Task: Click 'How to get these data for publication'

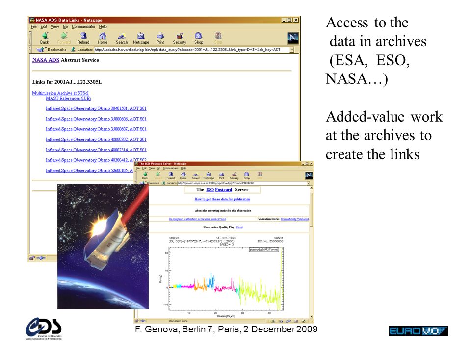Action: (x=222, y=199)
